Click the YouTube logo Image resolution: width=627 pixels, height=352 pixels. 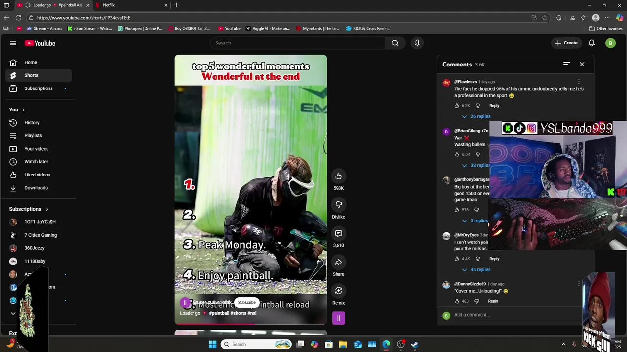coord(40,43)
